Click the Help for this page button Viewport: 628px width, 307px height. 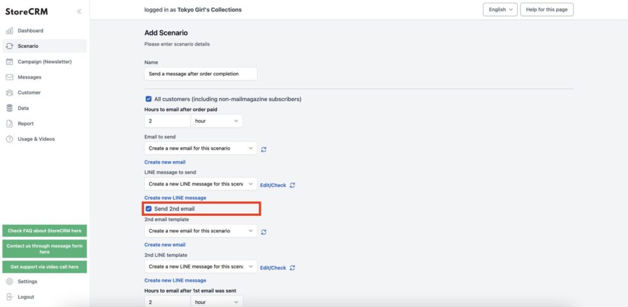(x=546, y=10)
